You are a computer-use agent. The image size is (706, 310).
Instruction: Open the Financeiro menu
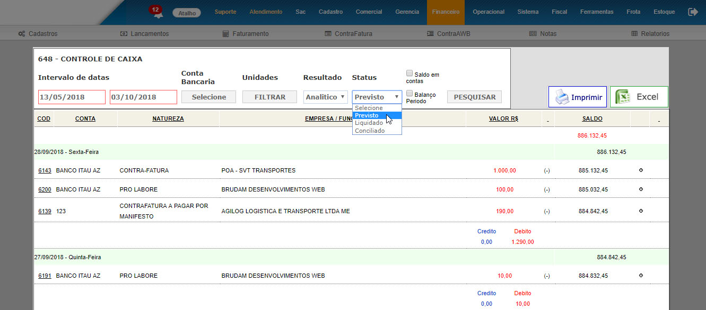pos(446,12)
